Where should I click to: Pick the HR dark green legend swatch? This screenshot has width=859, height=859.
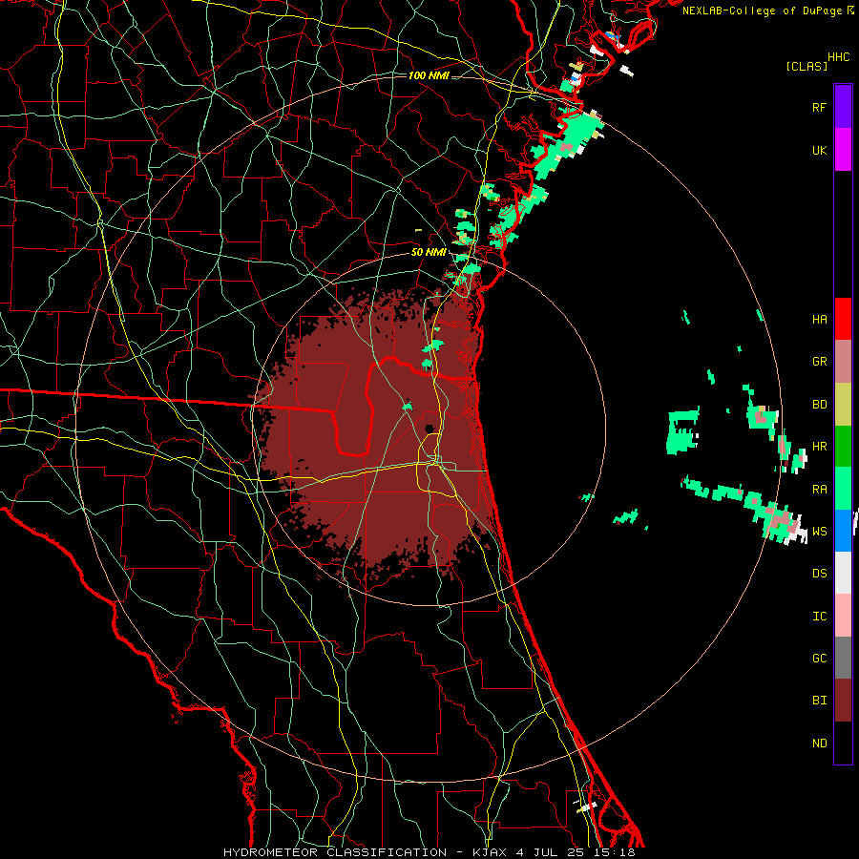click(843, 446)
